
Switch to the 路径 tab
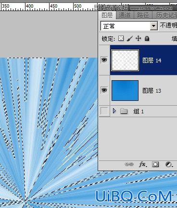143,15
